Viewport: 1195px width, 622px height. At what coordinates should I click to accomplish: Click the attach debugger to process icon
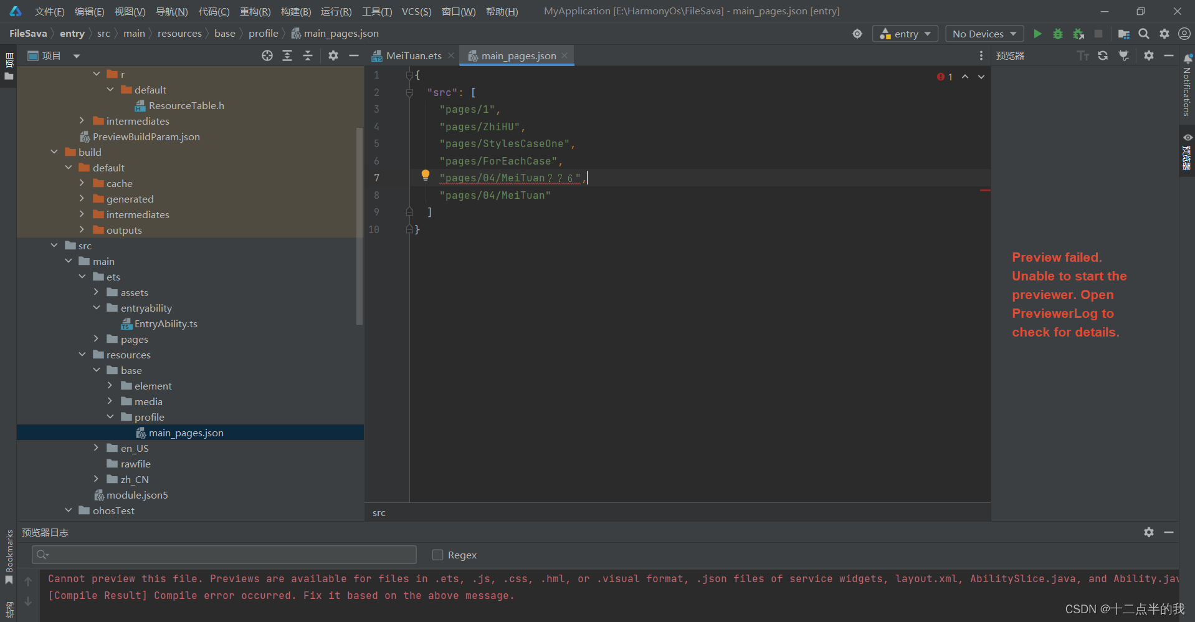coord(1078,34)
